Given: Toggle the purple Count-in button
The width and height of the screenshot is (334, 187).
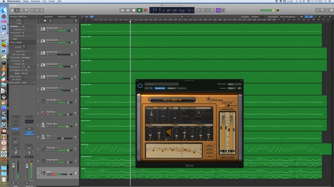Looking at the screenshot, I should click(x=218, y=10).
